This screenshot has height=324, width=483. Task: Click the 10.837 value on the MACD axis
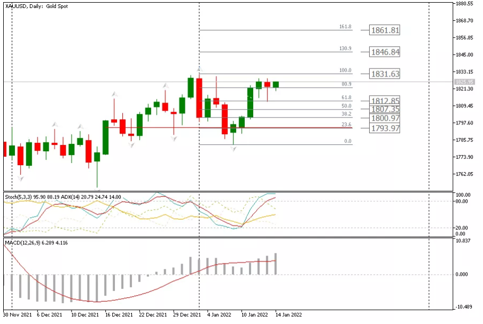point(463,241)
